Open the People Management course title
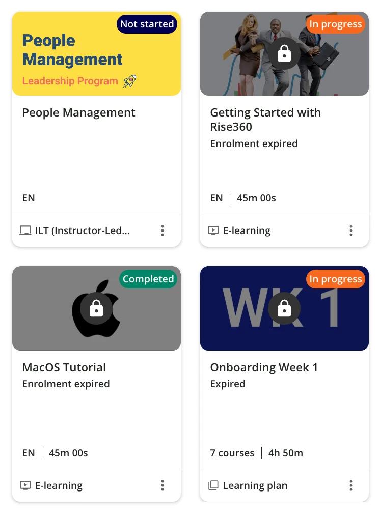Screen dimensions: 379x520 (79, 112)
